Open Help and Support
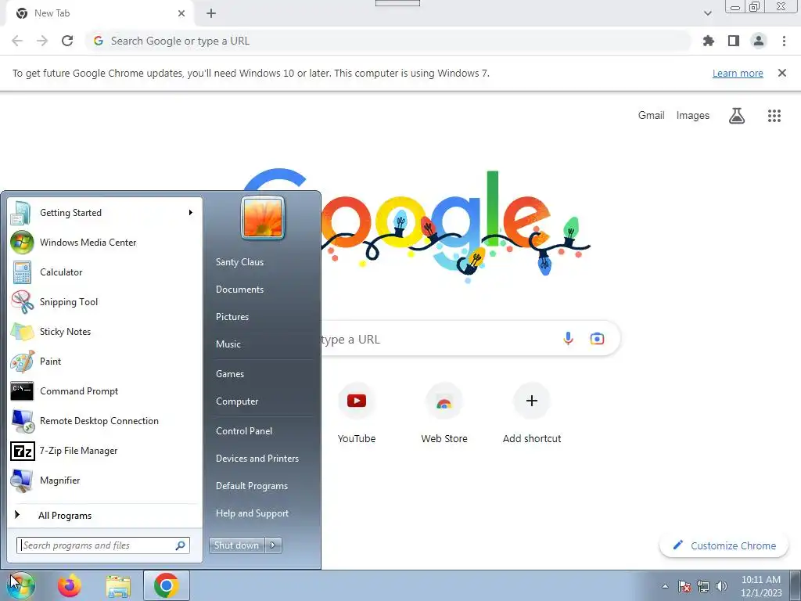 tap(252, 513)
